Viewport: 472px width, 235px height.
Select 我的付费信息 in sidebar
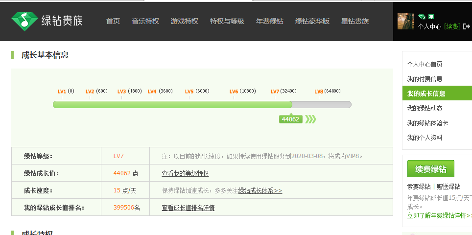[425, 79]
